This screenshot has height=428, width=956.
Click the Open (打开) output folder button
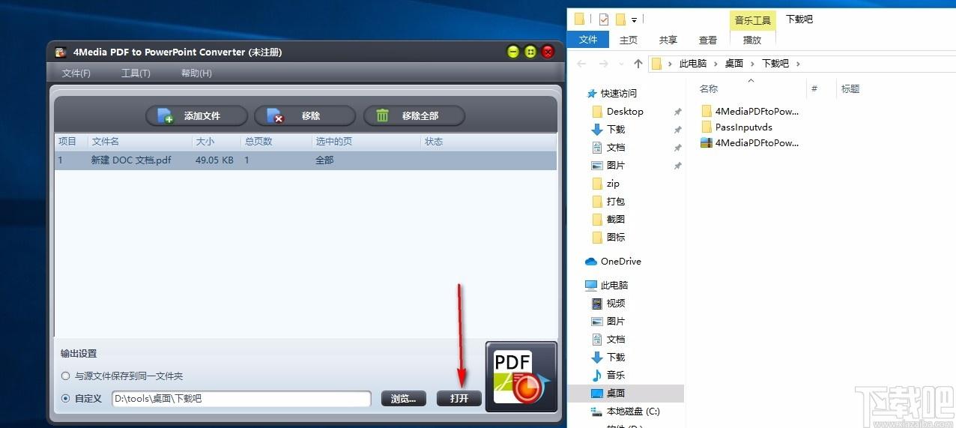point(459,399)
